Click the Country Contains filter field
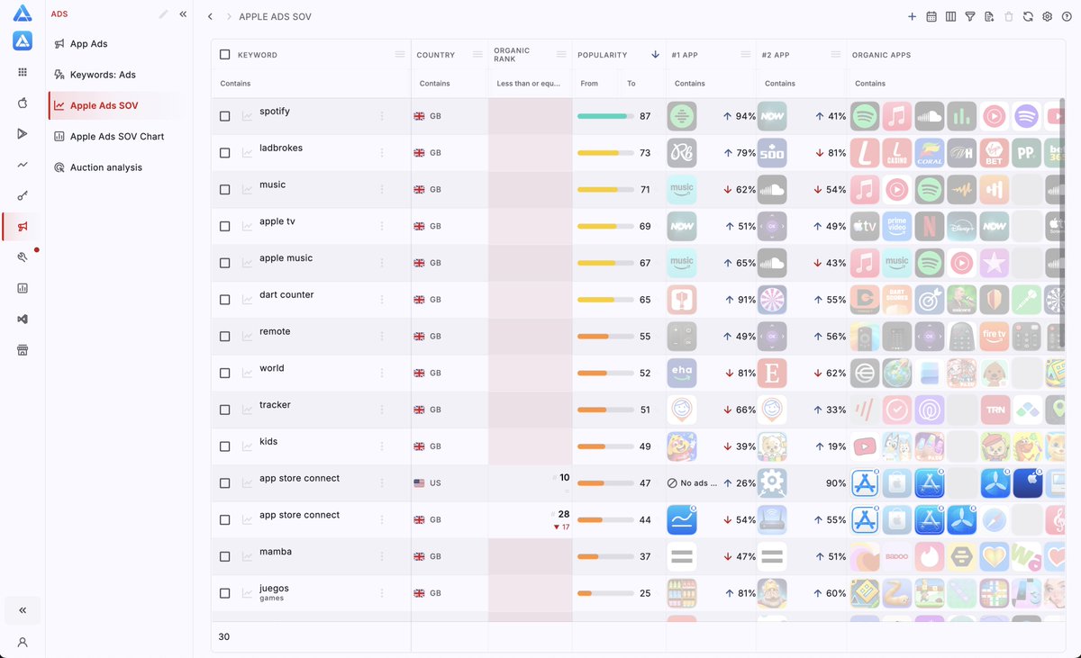1081x658 pixels. click(x=450, y=84)
